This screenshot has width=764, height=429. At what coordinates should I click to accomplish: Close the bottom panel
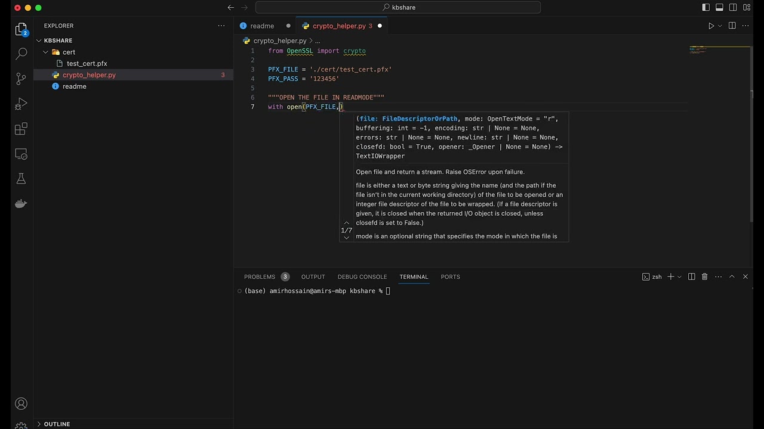(745, 276)
